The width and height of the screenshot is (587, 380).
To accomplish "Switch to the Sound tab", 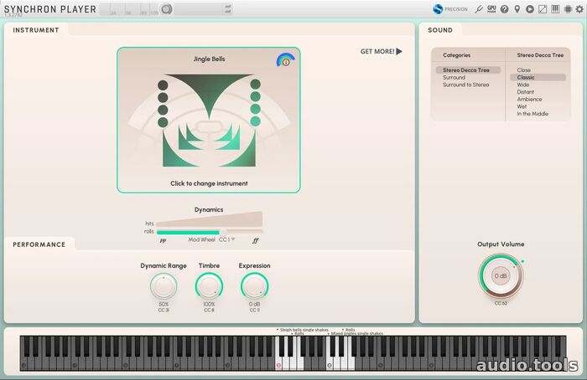I will point(440,30).
